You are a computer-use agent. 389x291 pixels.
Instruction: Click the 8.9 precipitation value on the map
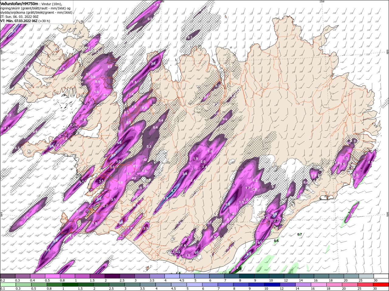click(166, 198)
